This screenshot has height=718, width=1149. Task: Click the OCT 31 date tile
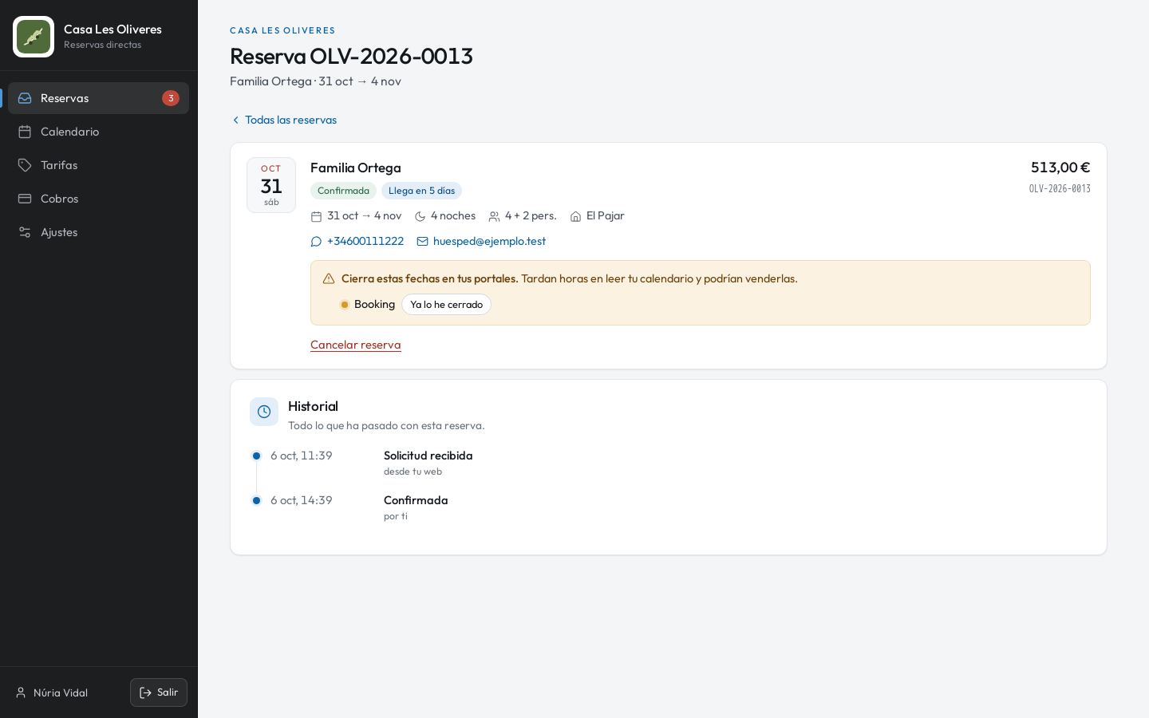(271, 185)
